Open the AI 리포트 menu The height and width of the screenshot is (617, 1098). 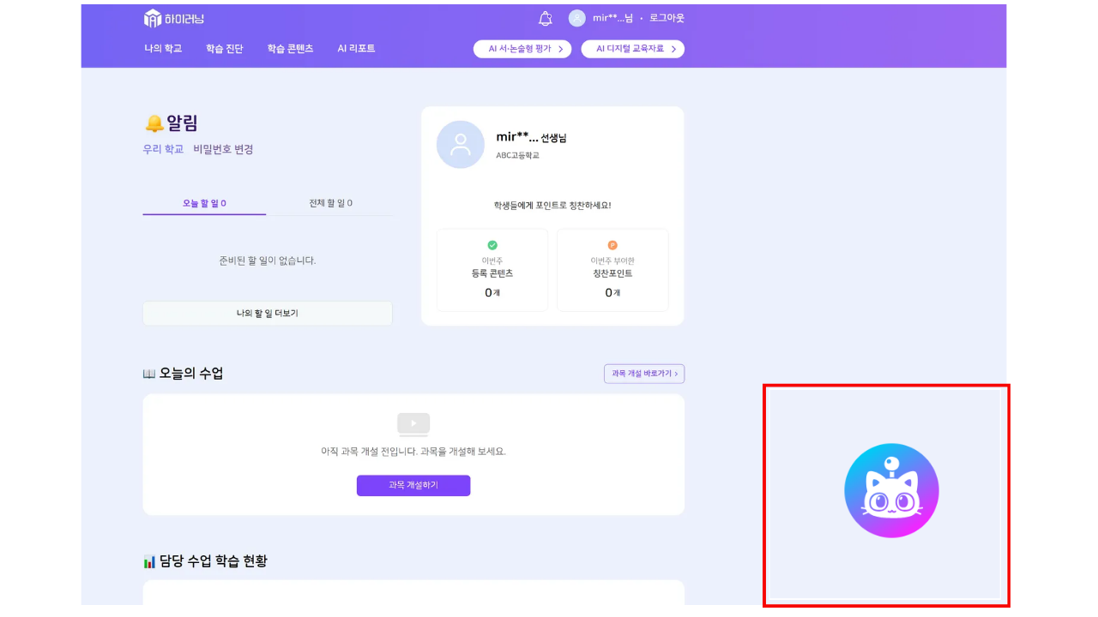tap(357, 49)
